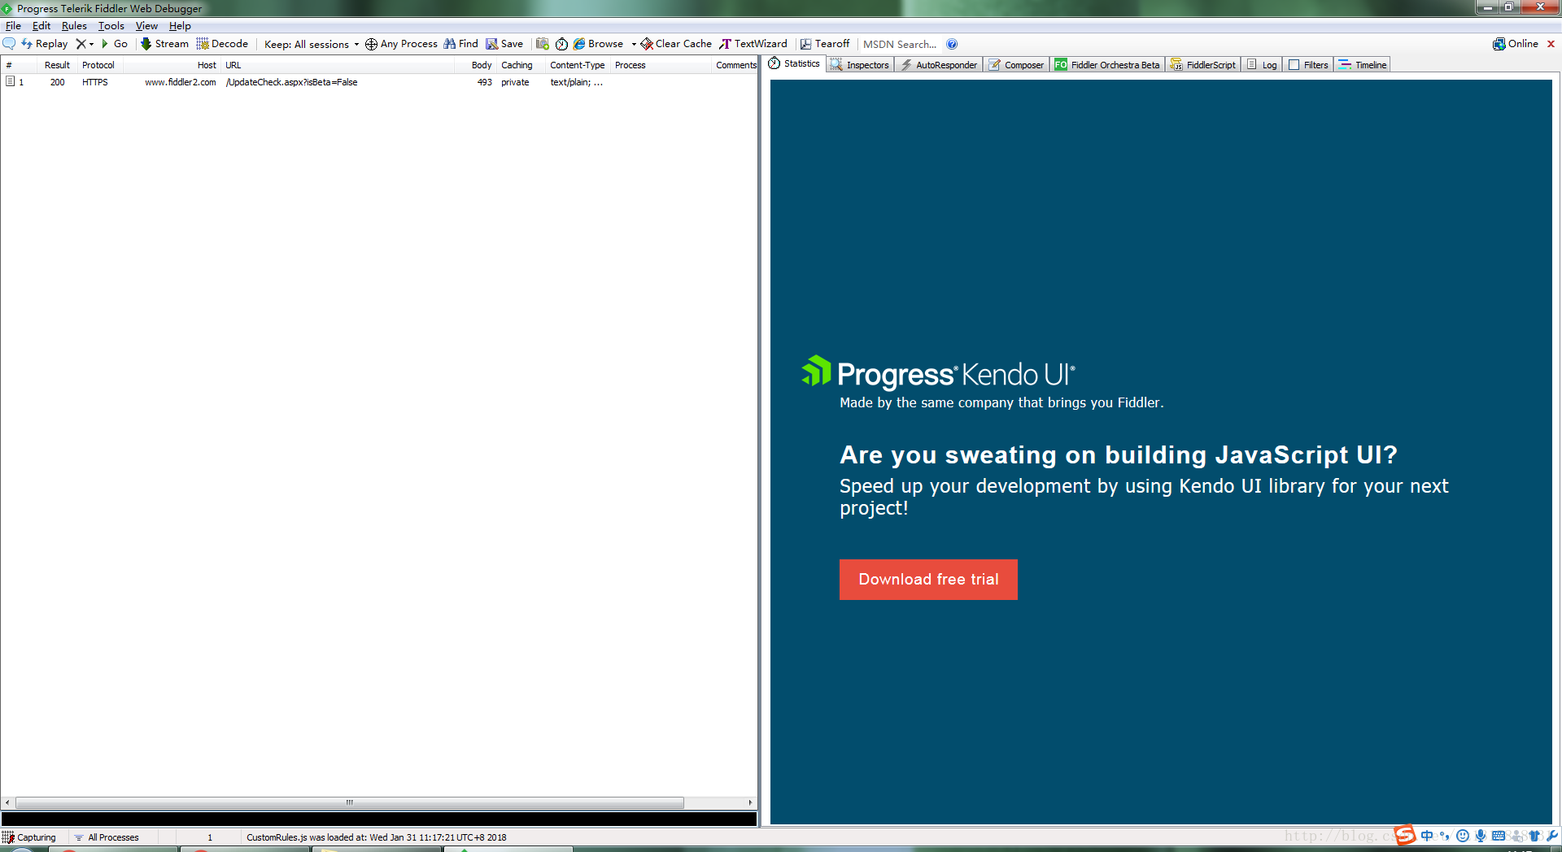1562x852 pixels.
Task: Click CustomRules.js loaded status message
Action: click(x=376, y=837)
